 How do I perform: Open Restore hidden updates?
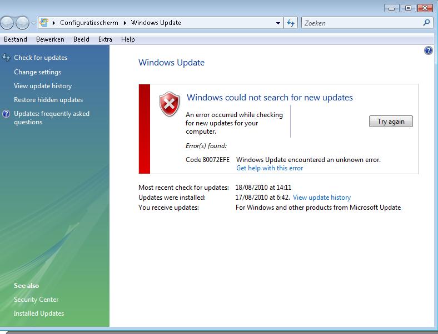click(48, 100)
